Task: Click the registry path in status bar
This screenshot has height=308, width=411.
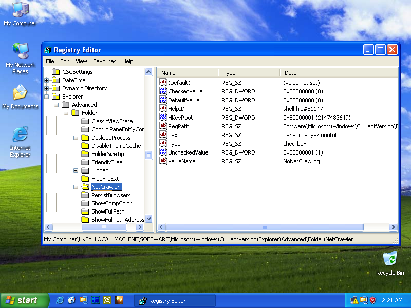Action: [x=198, y=239]
